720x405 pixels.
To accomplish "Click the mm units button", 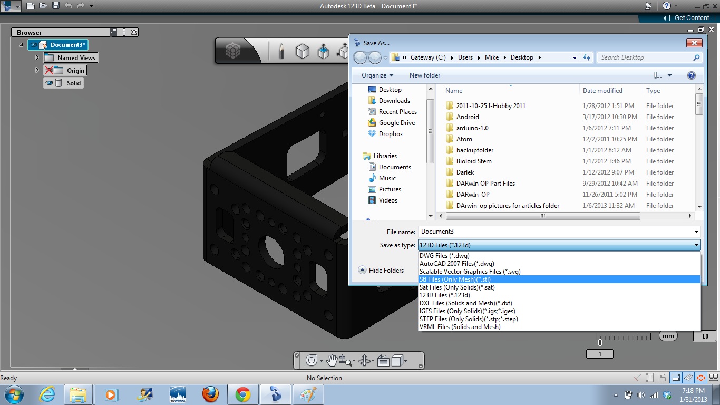I will pyautogui.click(x=668, y=336).
